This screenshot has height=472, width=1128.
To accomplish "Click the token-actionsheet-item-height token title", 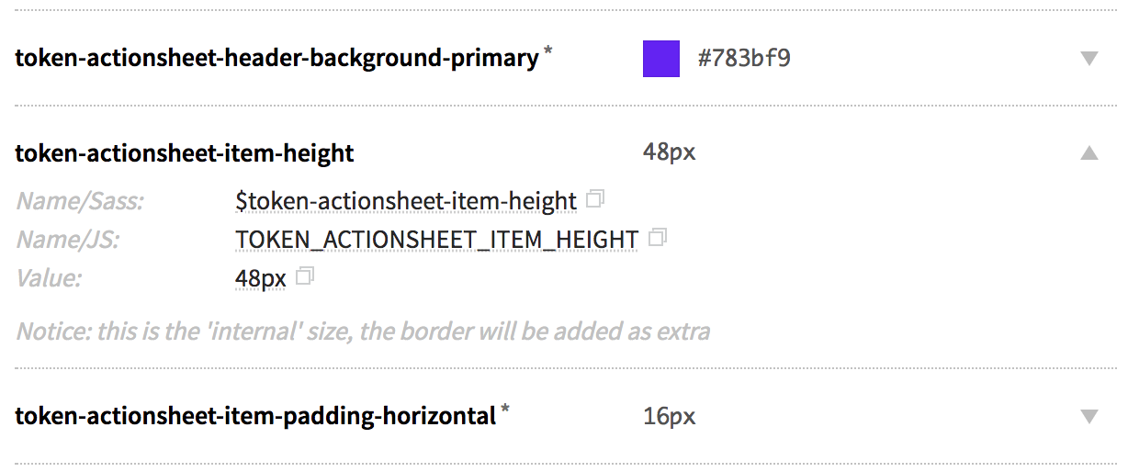I will (185, 152).
